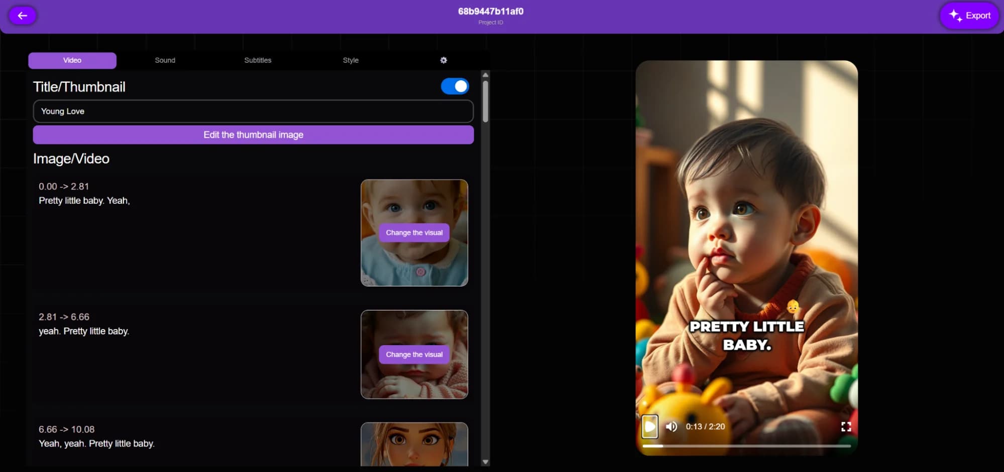Change the visual for the 2.81 to 6.66 clip
The height and width of the screenshot is (472, 1004).
point(413,354)
